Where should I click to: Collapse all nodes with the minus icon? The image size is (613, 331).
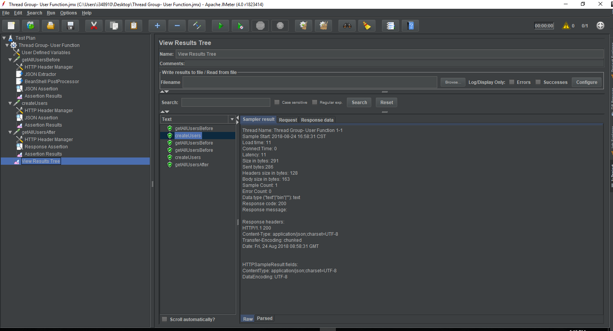[177, 26]
